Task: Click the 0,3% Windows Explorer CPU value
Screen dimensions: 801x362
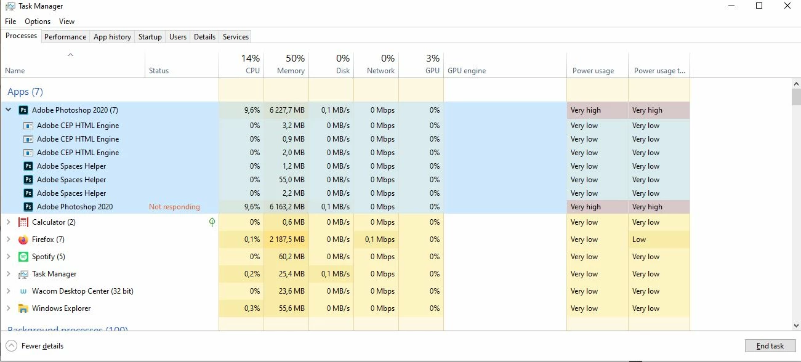Action: coord(252,308)
